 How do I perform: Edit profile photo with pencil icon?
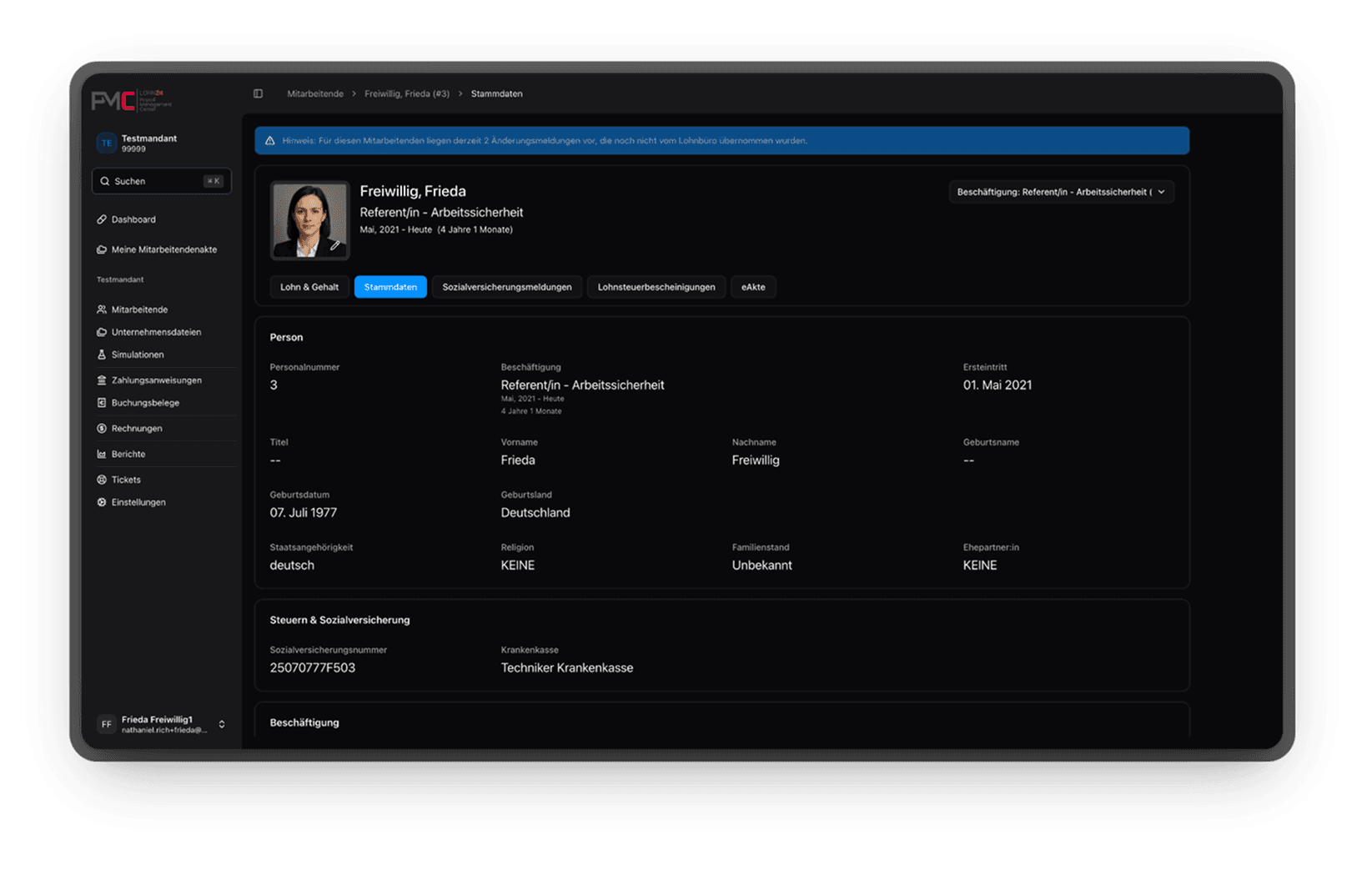pyautogui.click(x=334, y=245)
